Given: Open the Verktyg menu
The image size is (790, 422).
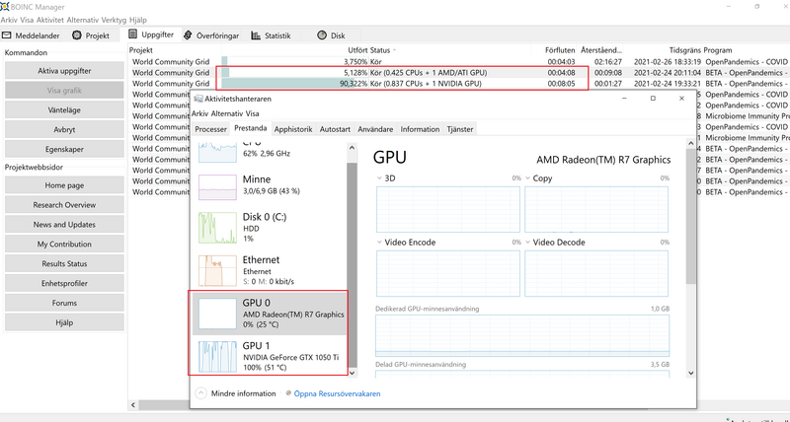Looking at the screenshot, I should pyautogui.click(x=114, y=20).
